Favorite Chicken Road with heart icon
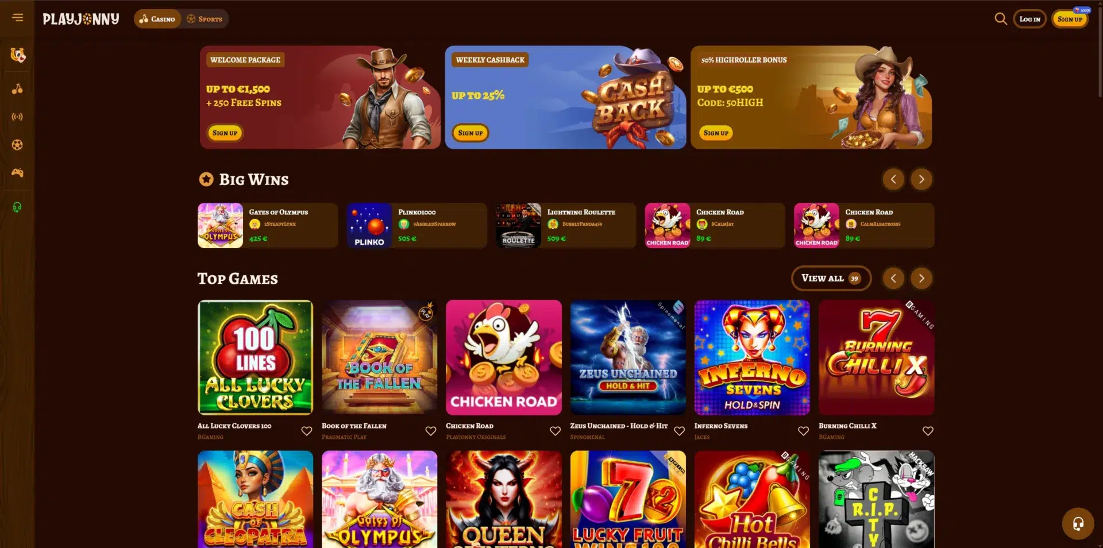1103x548 pixels. coord(555,431)
